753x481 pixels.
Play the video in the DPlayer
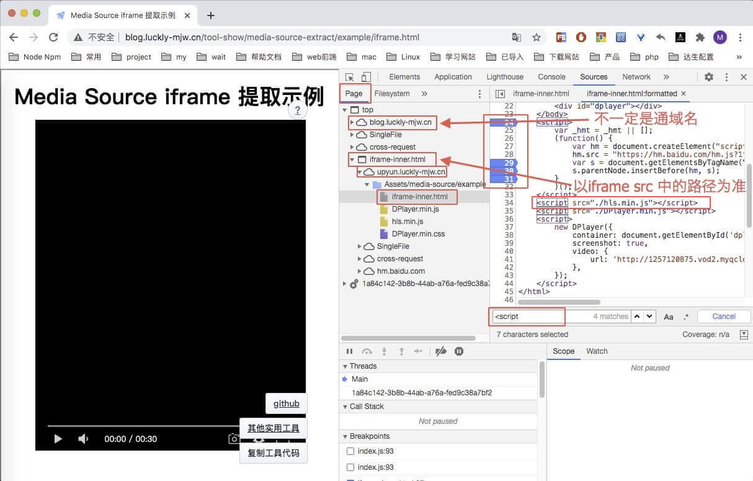pyautogui.click(x=58, y=439)
